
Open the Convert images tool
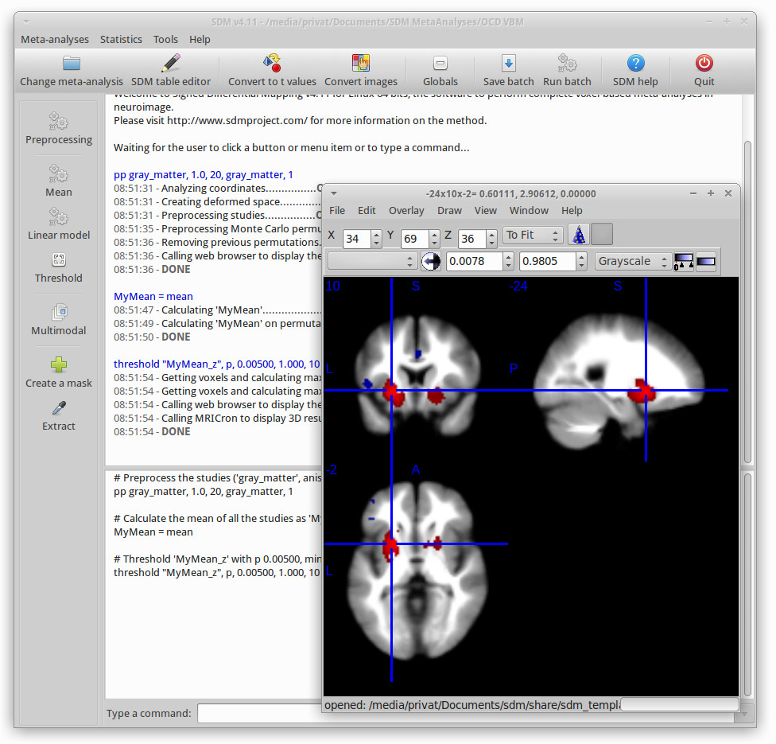tap(362, 70)
